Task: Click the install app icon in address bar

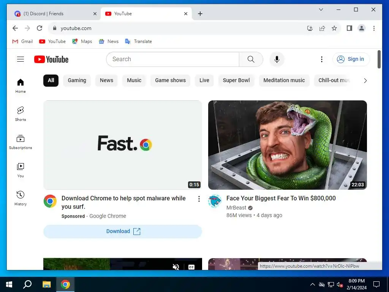Action: click(310, 28)
